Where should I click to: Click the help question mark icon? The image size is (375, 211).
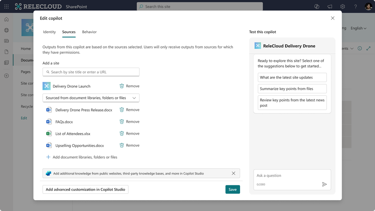click(355, 6)
